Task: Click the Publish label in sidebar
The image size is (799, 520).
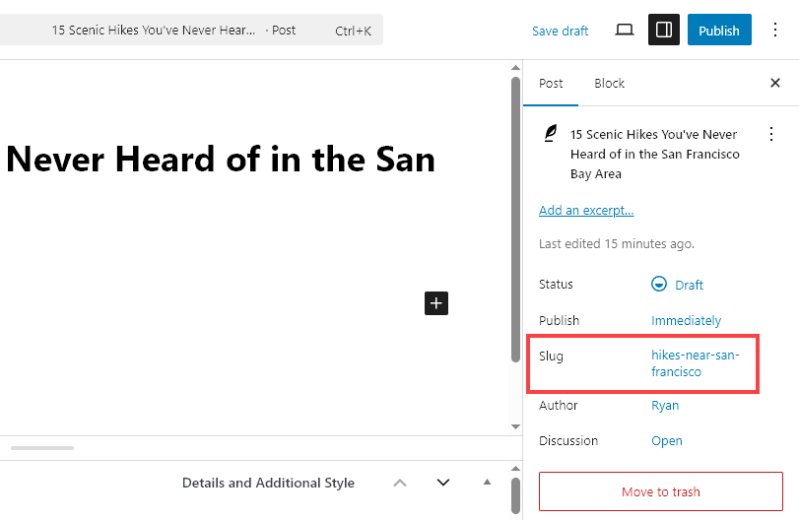Action: 559,320
